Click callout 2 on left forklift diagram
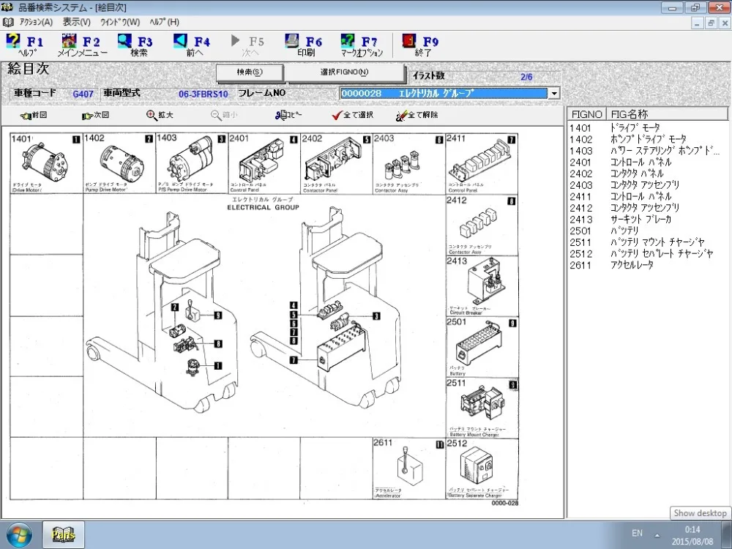This screenshot has height=549, width=732. pos(175,307)
